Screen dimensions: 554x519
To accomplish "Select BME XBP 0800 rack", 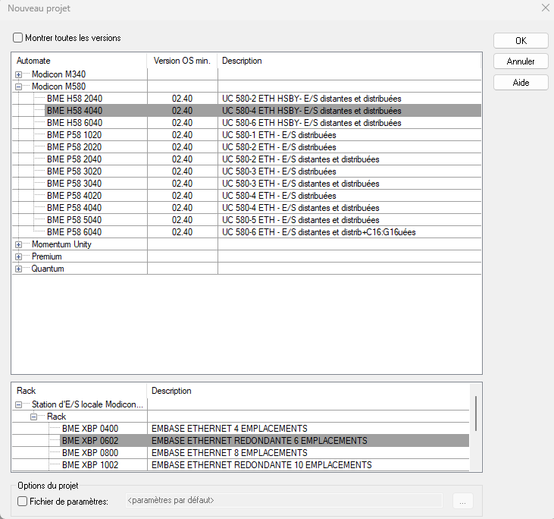I will pyautogui.click(x=90, y=453).
